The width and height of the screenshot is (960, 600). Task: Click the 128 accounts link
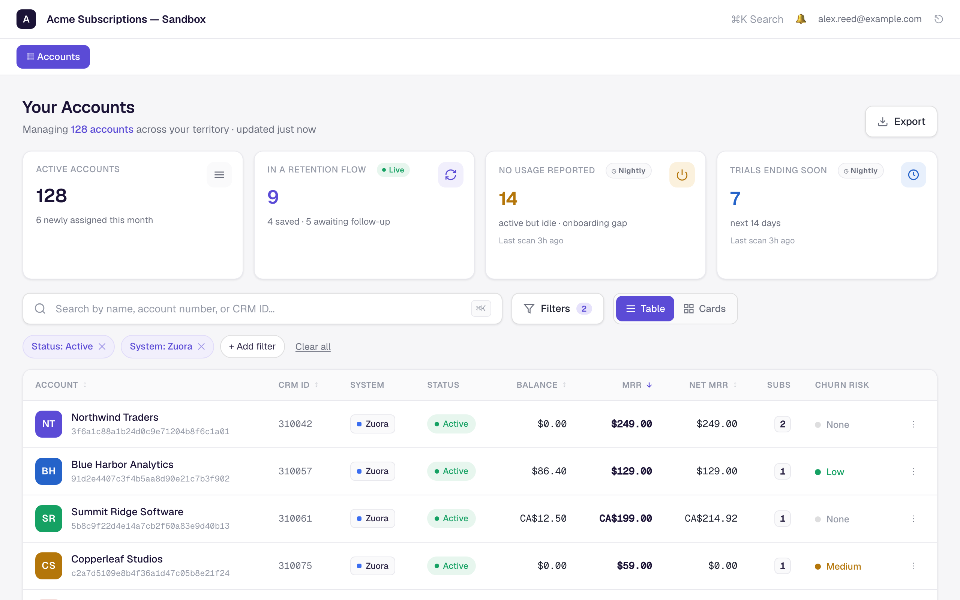[x=102, y=129]
